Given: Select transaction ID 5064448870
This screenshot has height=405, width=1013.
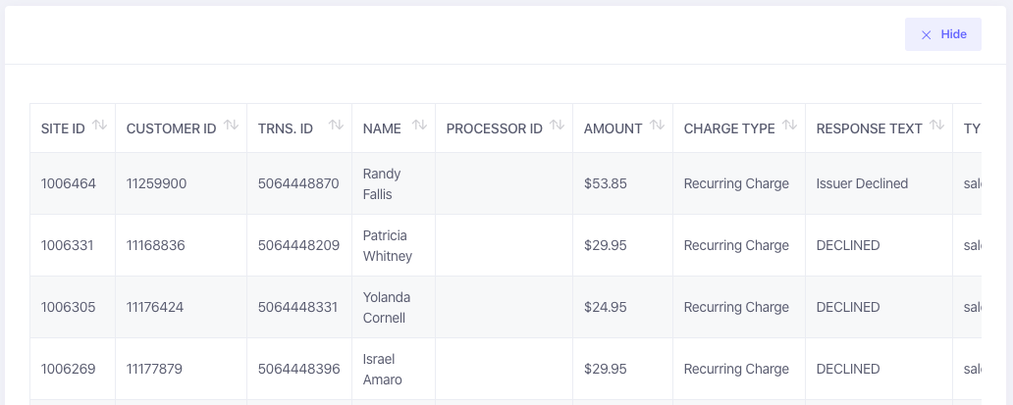Looking at the screenshot, I should 298,183.
